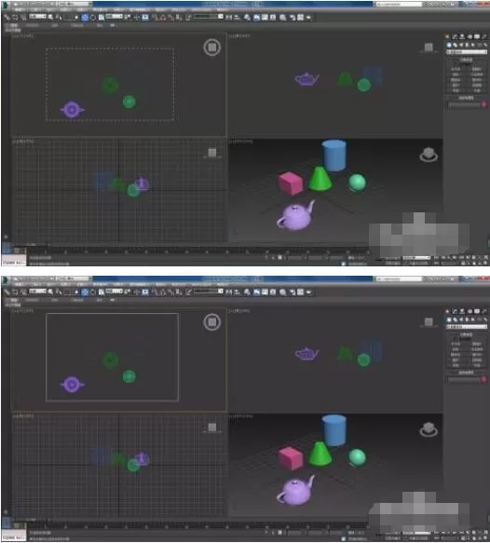Select green cone in lower Perspective viewport
This screenshot has width=490, height=543.
click(320, 455)
